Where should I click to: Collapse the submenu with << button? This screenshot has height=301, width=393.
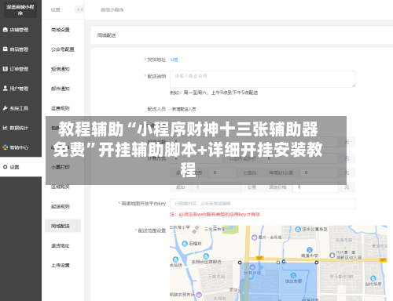tap(80, 9)
